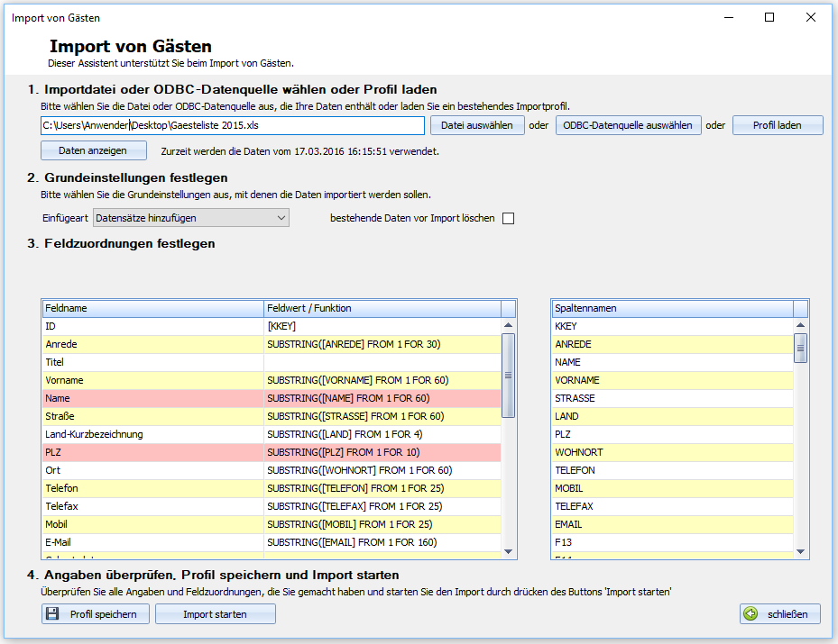The image size is (838, 644).
Task: Click the green arrow icon on schließen
Action: tap(751, 613)
